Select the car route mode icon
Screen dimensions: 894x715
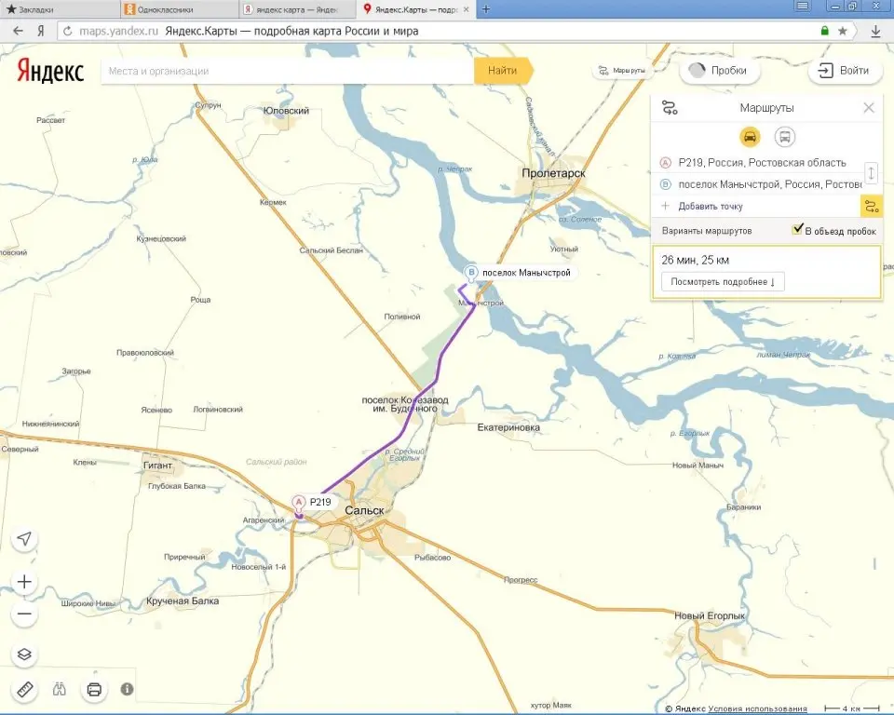tap(750, 137)
